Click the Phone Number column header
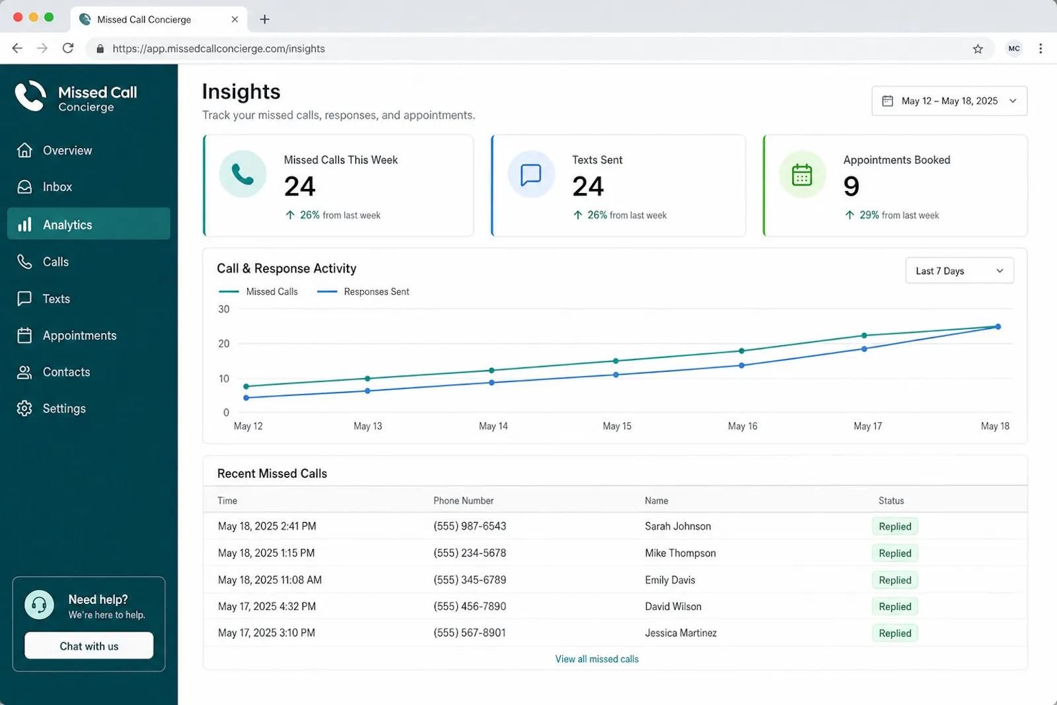 click(464, 501)
